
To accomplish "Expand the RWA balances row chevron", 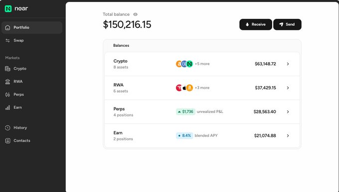I will coord(288,88).
